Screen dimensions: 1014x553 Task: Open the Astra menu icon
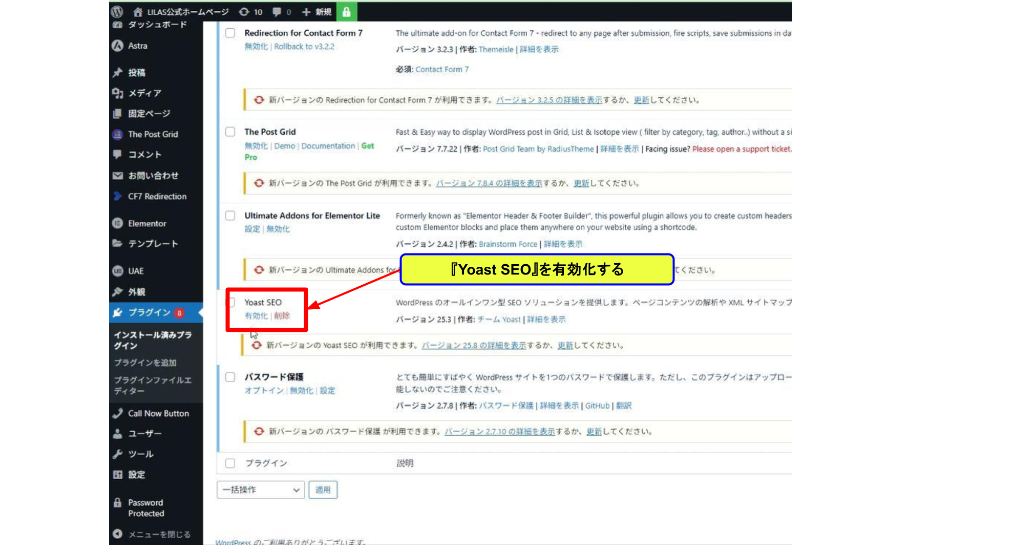click(x=118, y=46)
